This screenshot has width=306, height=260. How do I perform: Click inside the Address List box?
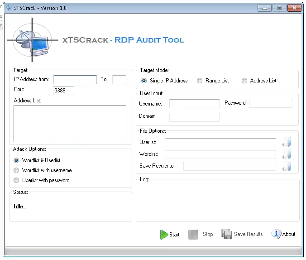[70, 124]
